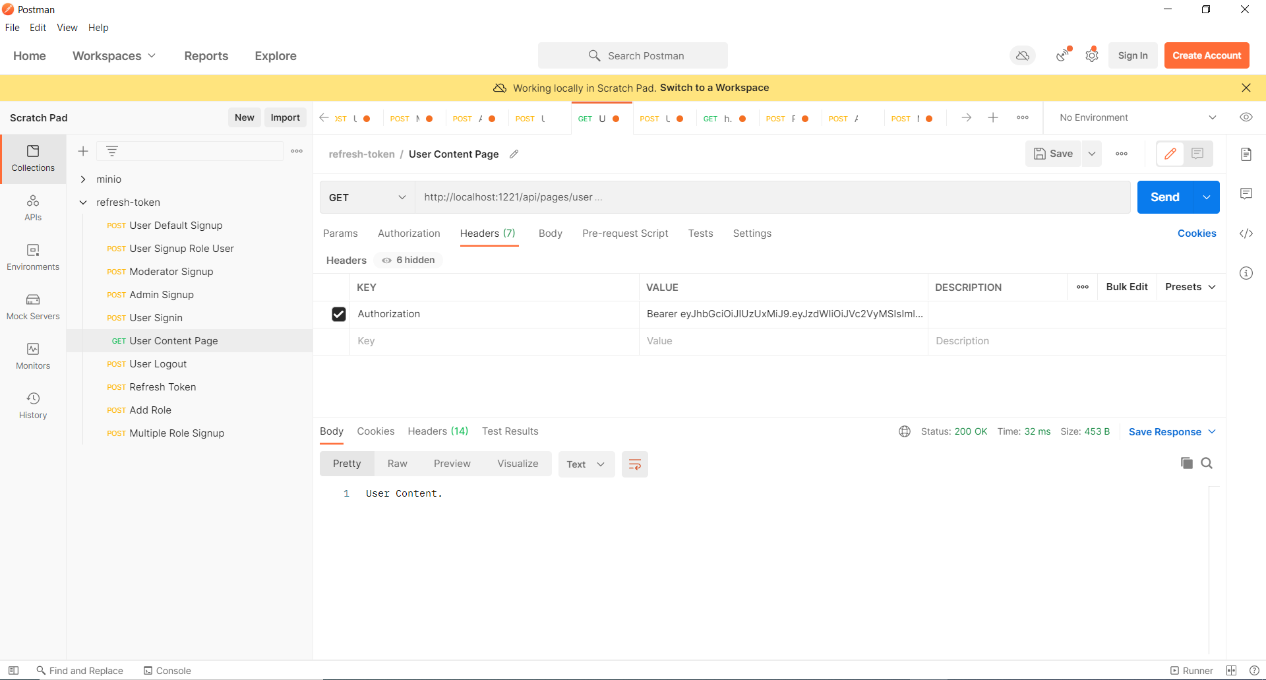Close the Scratch Pad yellow banner
This screenshot has width=1266, height=680.
(1246, 88)
